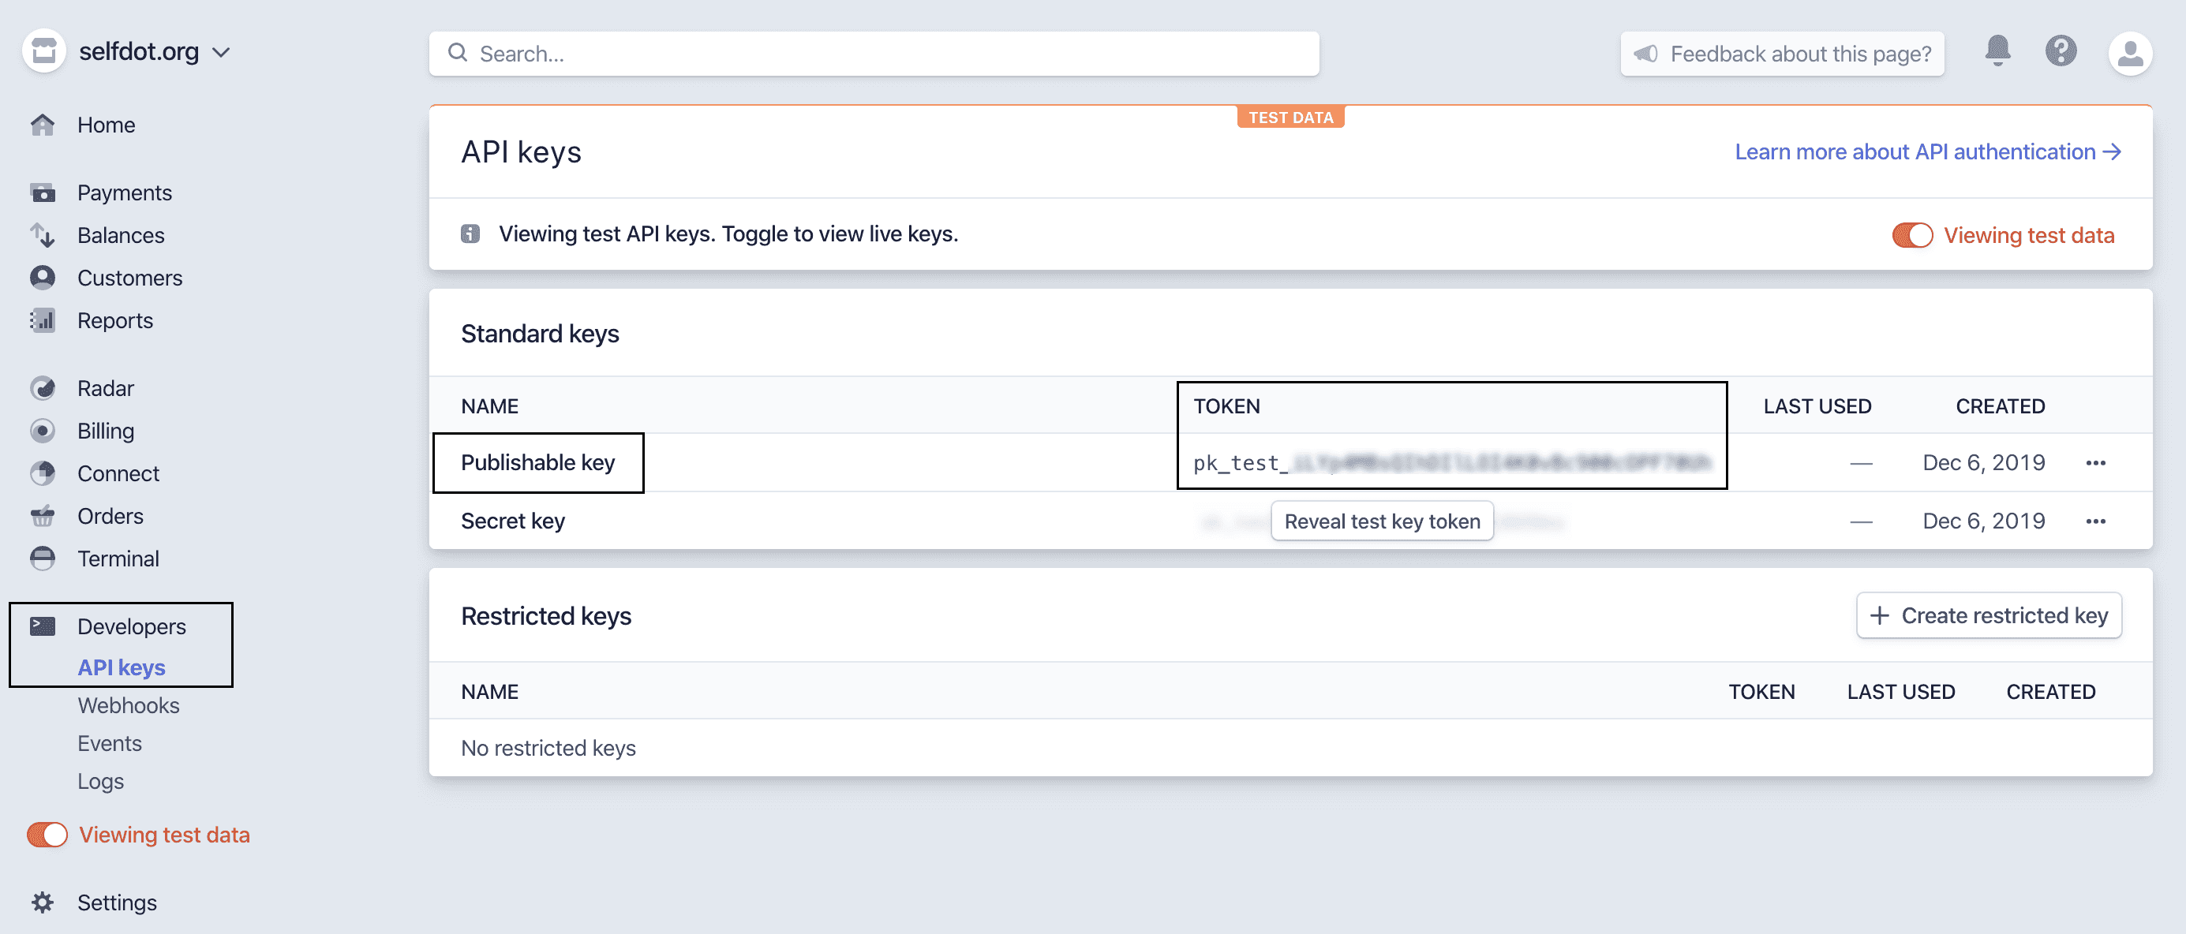The width and height of the screenshot is (2186, 934).
Task: Open Learn more about API authentication link
Action: [x=1927, y=151]
